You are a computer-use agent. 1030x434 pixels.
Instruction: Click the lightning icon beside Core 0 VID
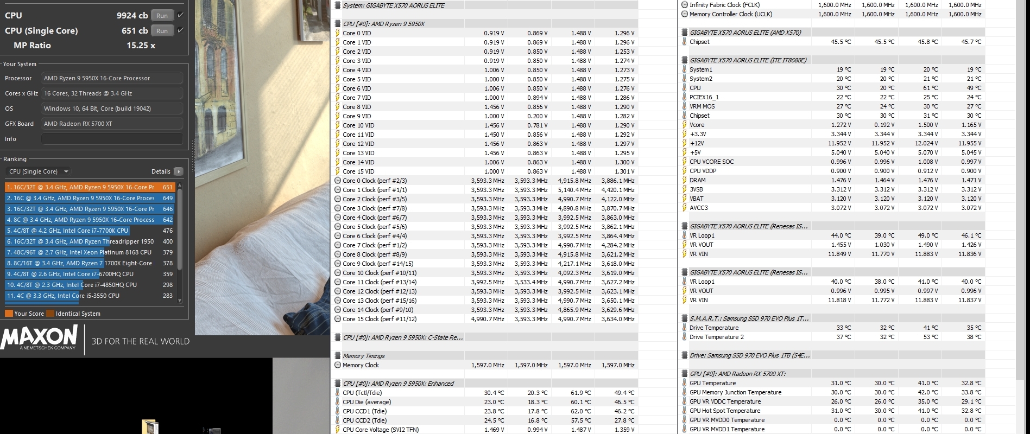338,33
